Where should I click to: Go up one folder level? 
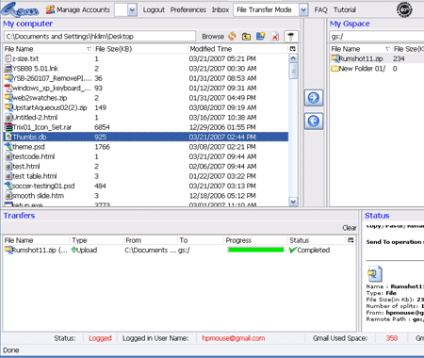(246, 37)
